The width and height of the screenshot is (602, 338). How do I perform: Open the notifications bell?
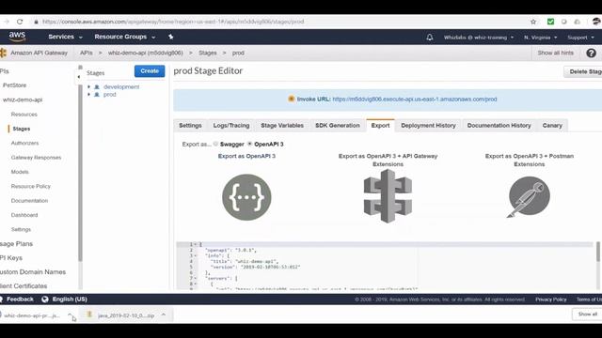click(430, 38)
